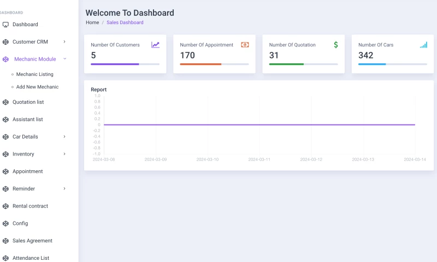
Task: Click the purple progress bar under Customers
Action: click(x=115, y=64)
